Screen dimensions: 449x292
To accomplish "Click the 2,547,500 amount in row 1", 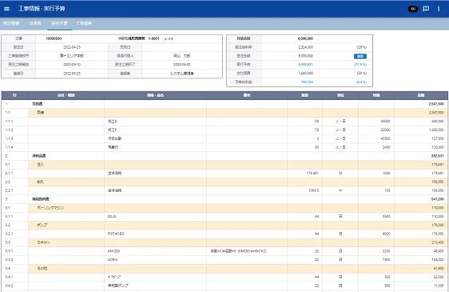I will (436, 104).
